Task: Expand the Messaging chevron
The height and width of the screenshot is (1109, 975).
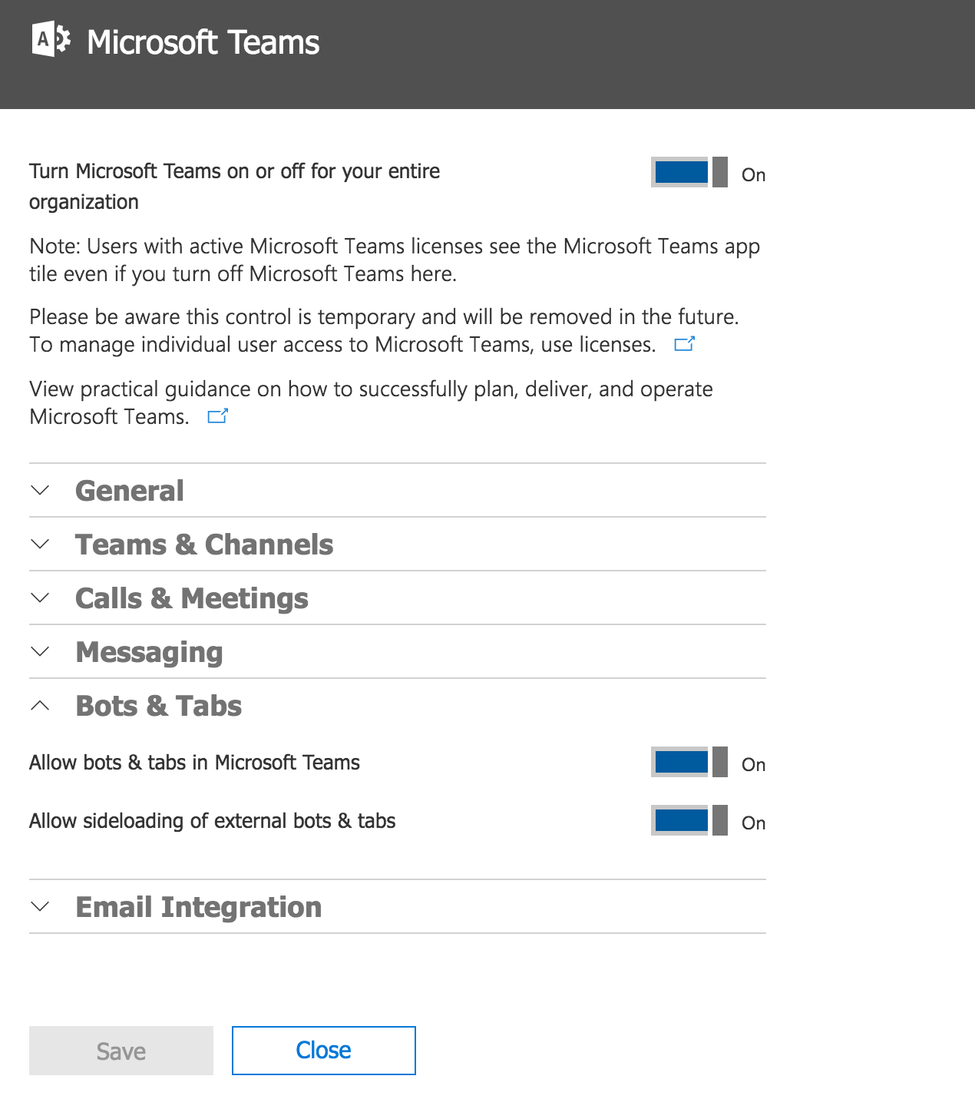Action: point(41,651)
